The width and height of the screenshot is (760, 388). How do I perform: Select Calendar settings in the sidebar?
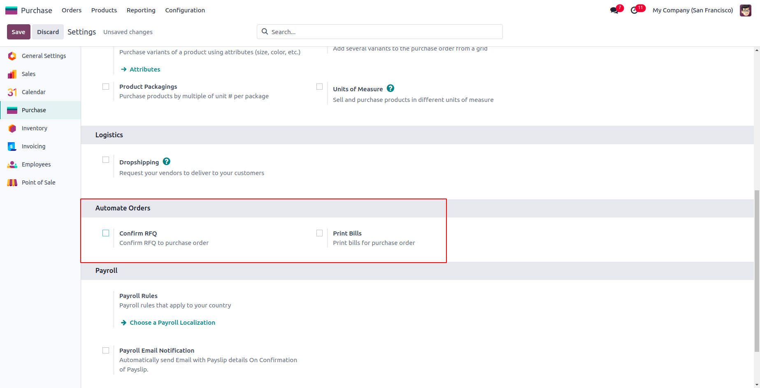click(x=33, y=92)
